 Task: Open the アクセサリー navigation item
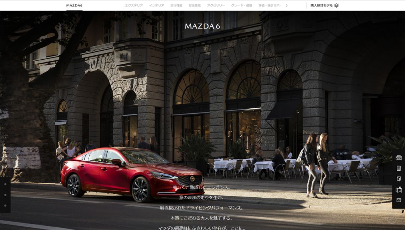pos(216,6)
